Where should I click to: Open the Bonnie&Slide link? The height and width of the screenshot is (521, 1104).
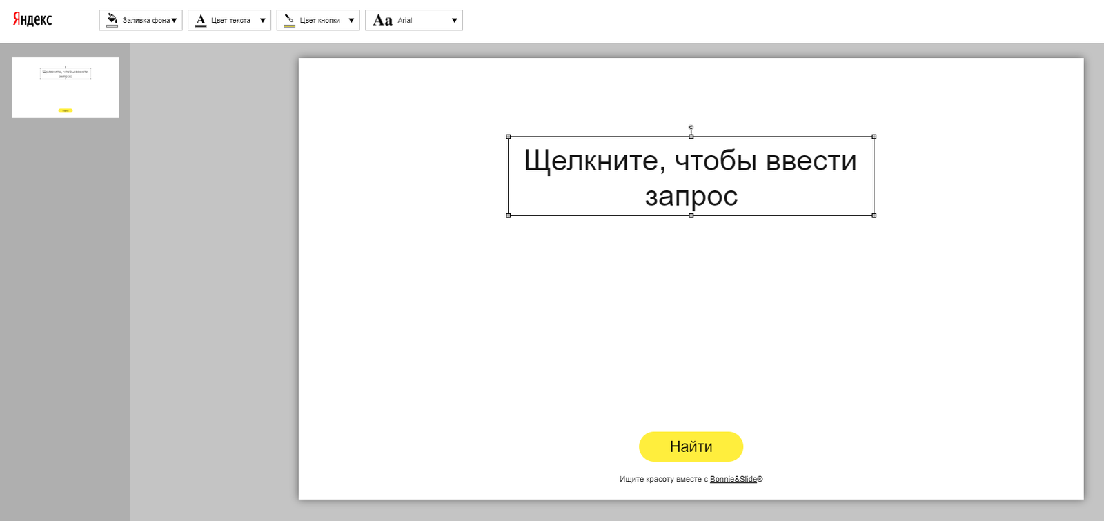click(733, 479)
